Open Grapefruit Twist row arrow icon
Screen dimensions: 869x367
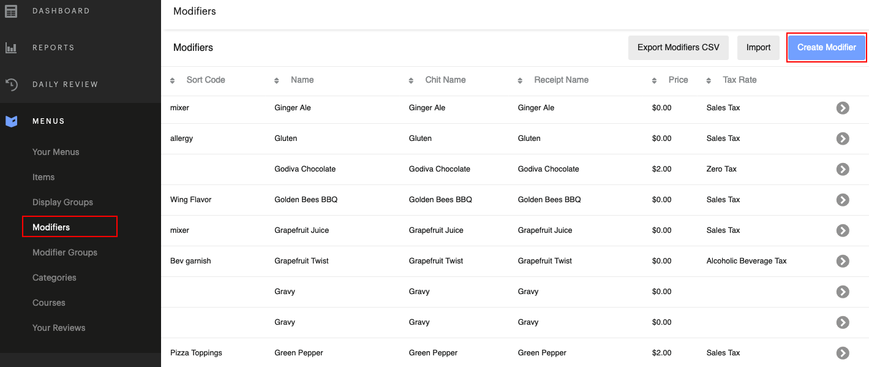point(843,261)
